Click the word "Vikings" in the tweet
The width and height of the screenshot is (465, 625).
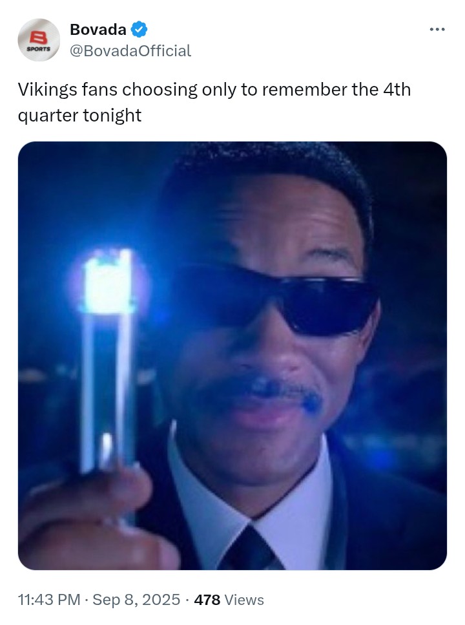[47, 90]
